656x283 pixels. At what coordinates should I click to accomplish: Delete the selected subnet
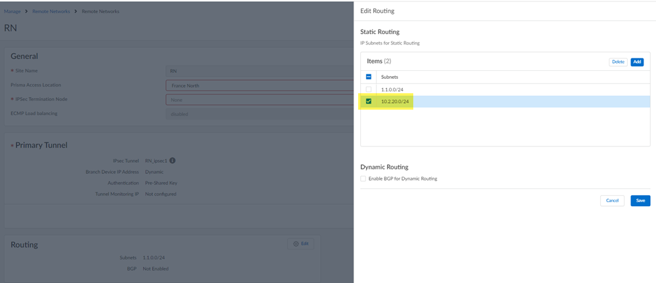[x=617, y=62]
